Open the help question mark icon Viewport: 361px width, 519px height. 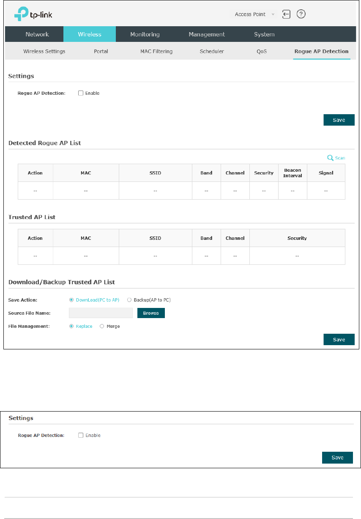[301, 14]
